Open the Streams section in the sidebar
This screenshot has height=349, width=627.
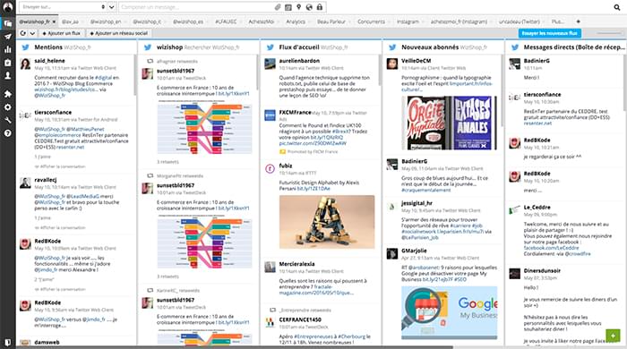coord(7,23)
